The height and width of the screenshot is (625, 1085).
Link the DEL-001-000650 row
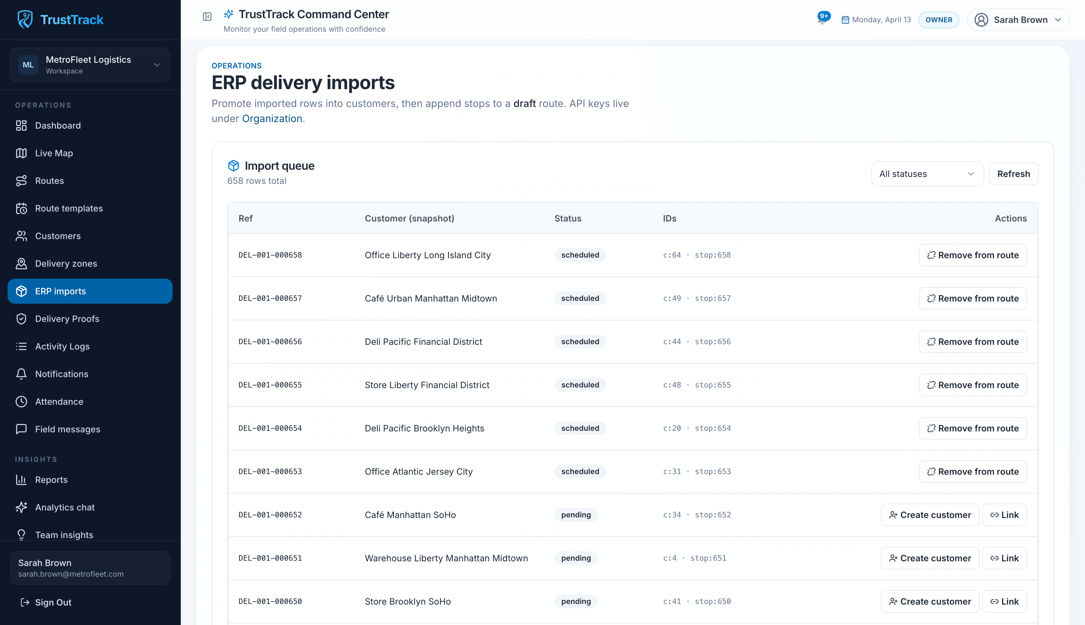[x=1004, y=601]
